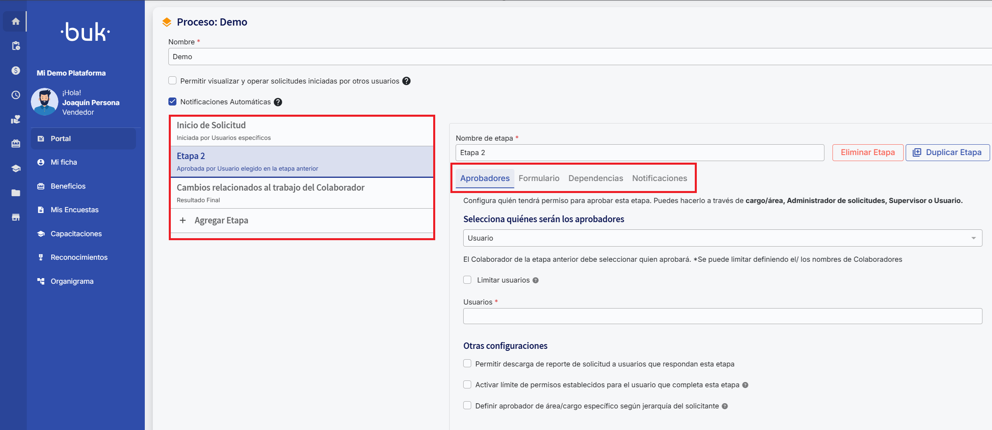Open the dollar sign payroll icon

click(16, 70)
